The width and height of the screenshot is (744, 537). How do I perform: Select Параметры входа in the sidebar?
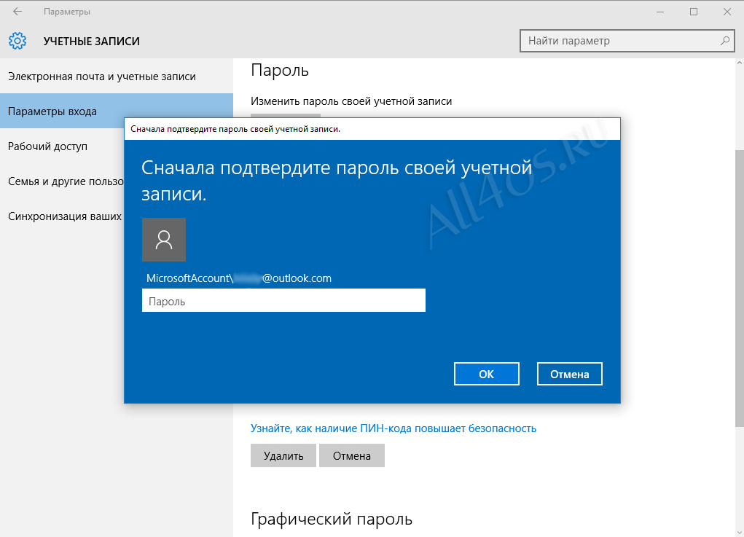pyautogui.click(x=117, y=111)
